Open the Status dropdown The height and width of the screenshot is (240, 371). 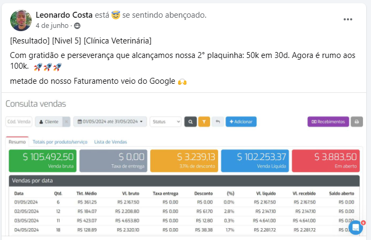point(166,122)
